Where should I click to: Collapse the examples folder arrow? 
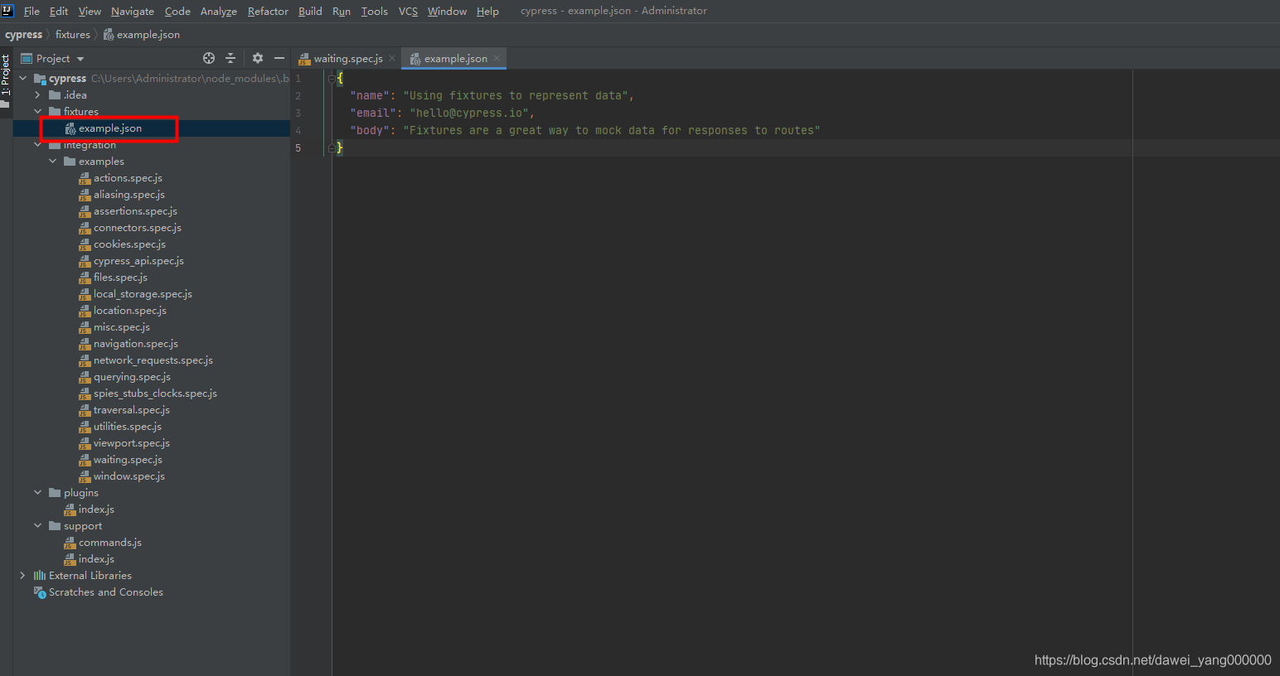[53, 162]
